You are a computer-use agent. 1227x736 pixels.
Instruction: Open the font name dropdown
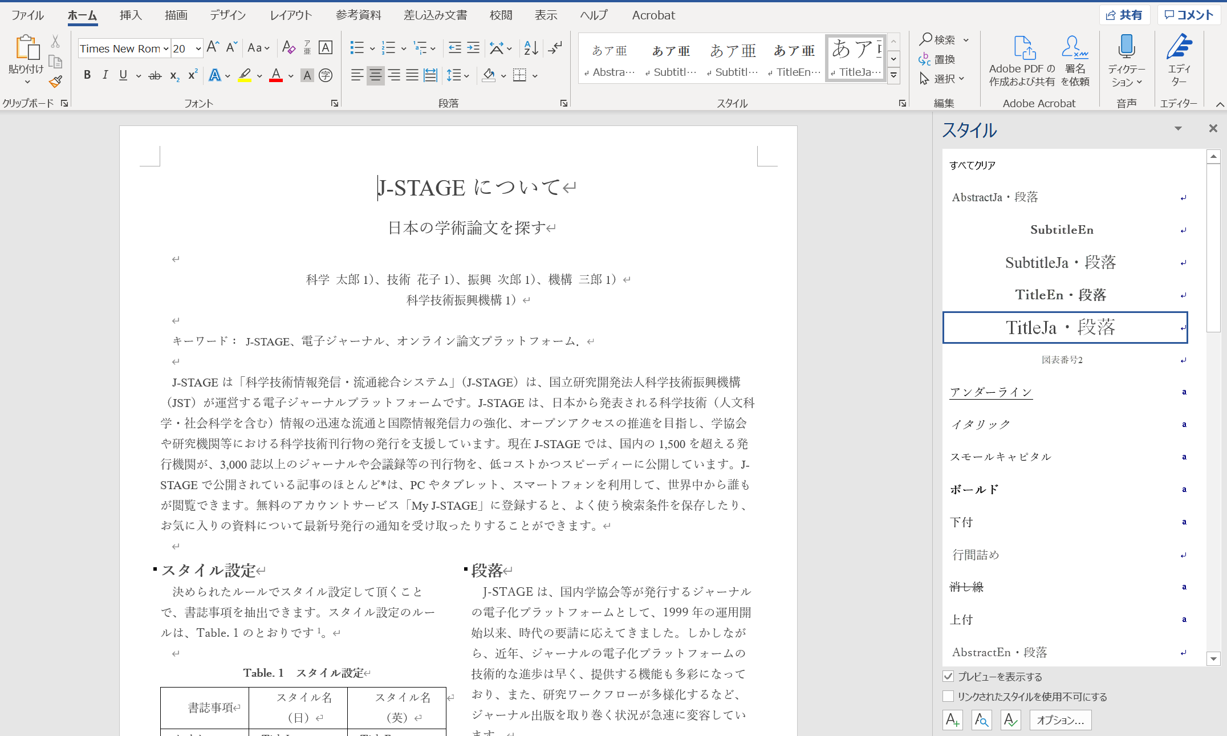pyautogui.click(x=166, y=49)
